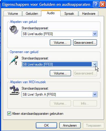Click the MIDI keyboard icon

(14, 90)
